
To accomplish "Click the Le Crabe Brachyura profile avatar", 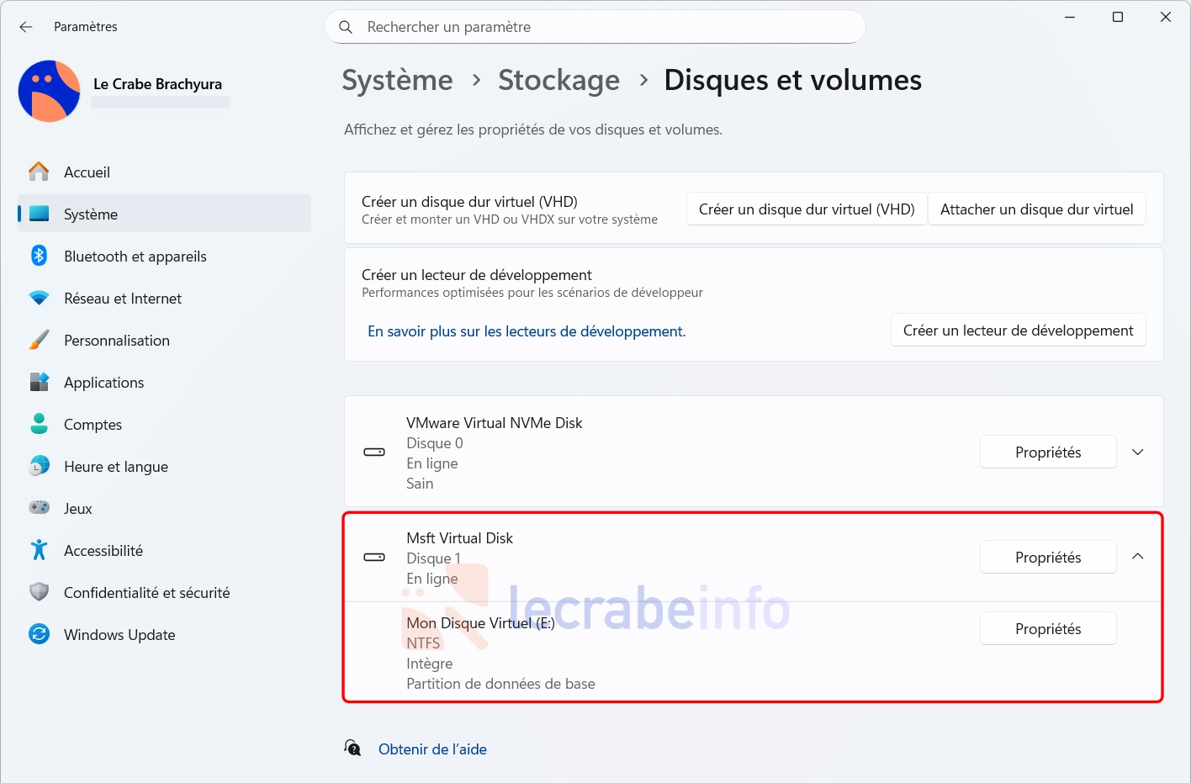I will tap(50, 91).
